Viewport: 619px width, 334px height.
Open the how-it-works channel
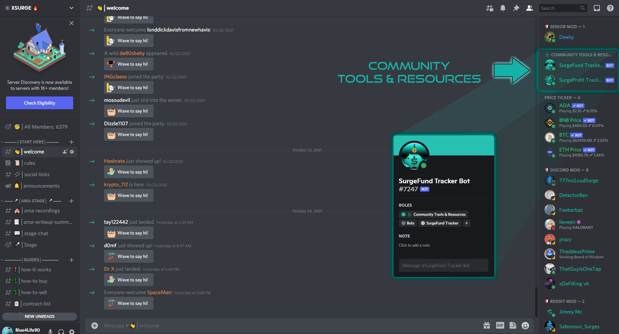click(40, 270)
